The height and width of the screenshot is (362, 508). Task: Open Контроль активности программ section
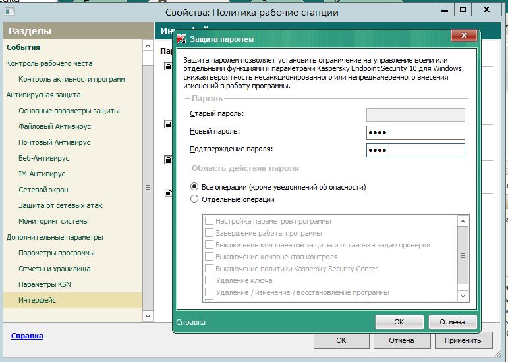pos(72,79)
